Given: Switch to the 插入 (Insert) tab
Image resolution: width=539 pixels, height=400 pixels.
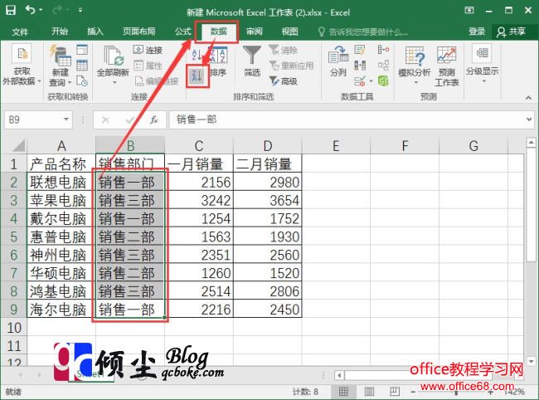Looking at the screenshot, I should tap(95, 32).
